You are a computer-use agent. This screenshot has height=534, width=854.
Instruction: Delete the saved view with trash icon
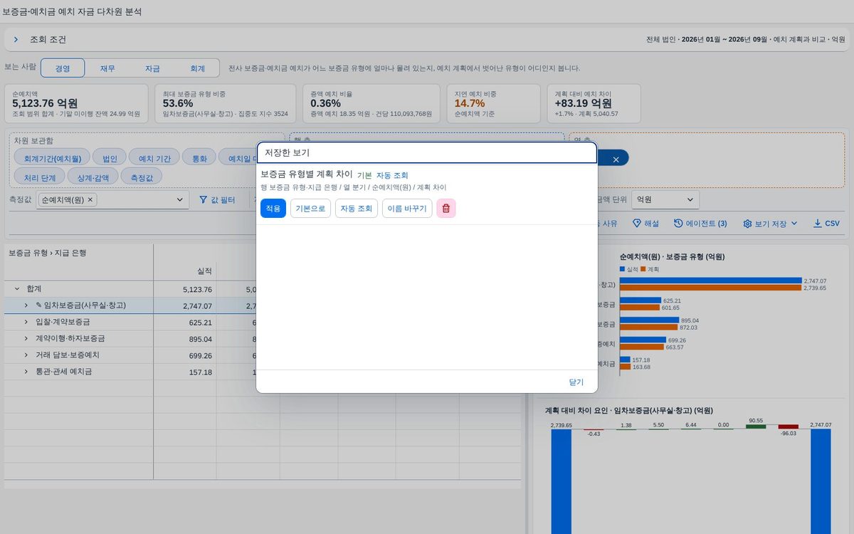[446, 209]
